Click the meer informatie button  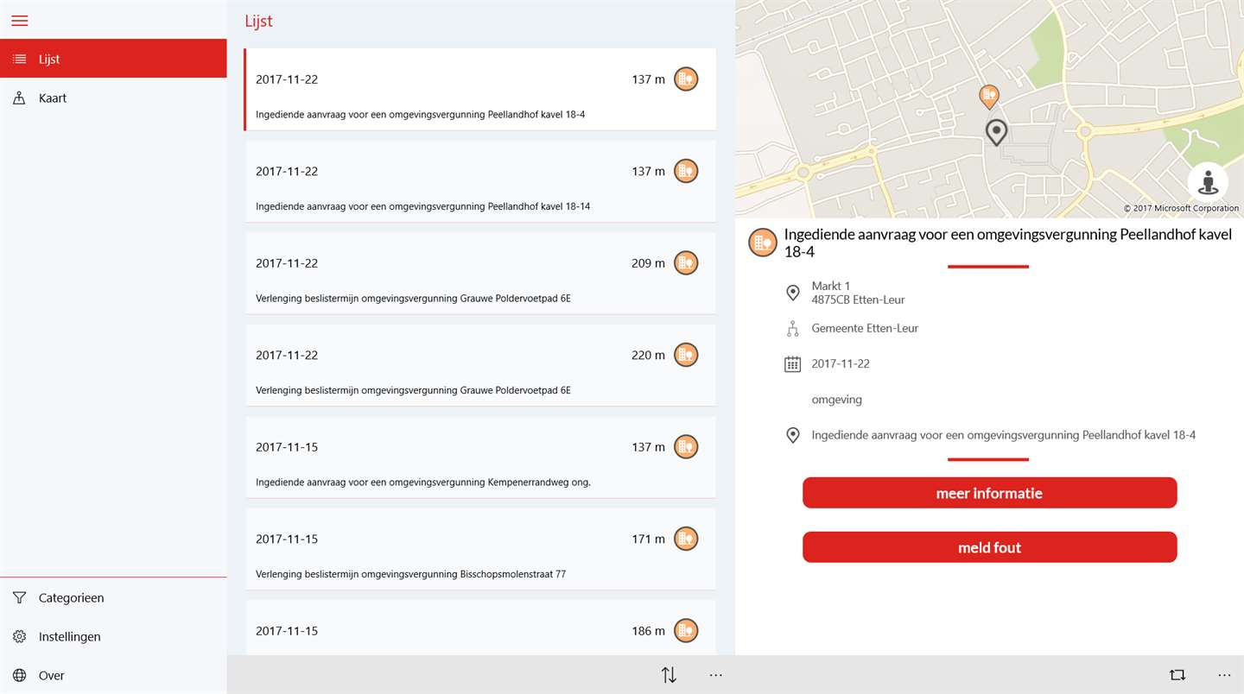[x=989, y=493]
